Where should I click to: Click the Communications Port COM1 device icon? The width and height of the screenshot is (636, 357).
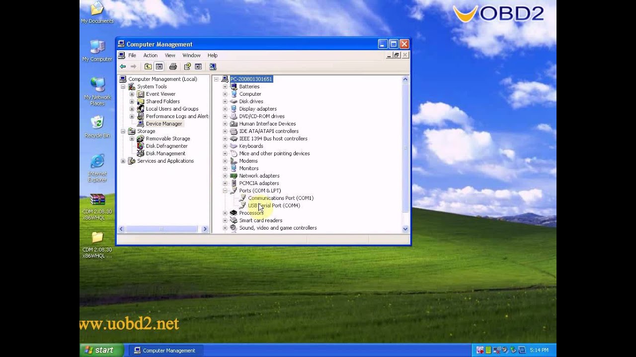coord(242,198)
